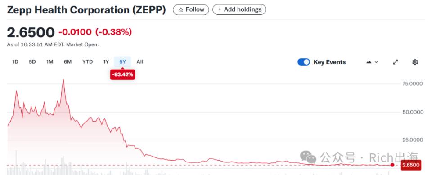Select the 1Y time range
The image size is (432, 175).
106,62
